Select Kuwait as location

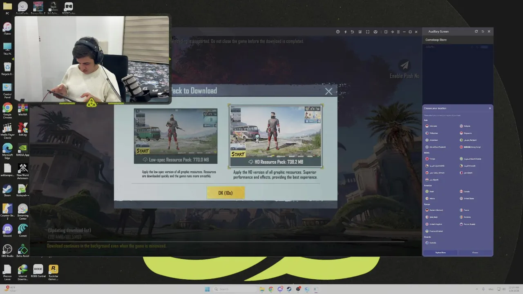[x=467, y=166]
